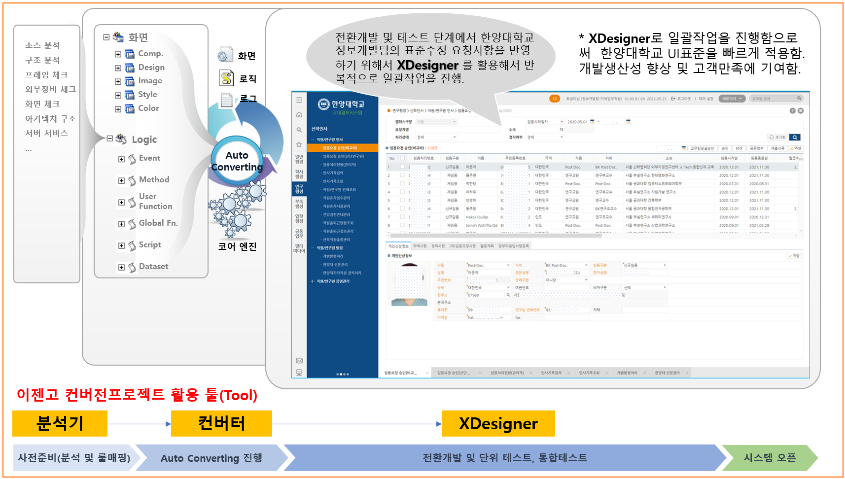Click the layout icon beside help icon
845x479 pixels.
click(x=801, y=111)
